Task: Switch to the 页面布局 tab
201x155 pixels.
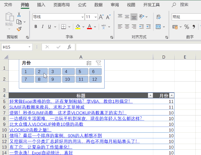Action: [62, 5]
